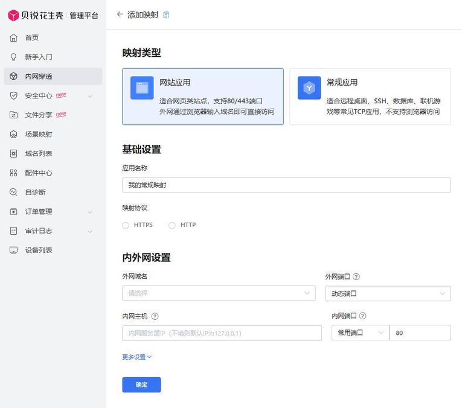Select the HTTPS protocol radio button
The height and width of the screenshot is (408, 462).
[x=126, y=225]
